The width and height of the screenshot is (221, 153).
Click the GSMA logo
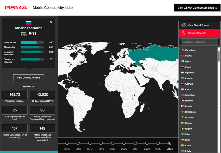pos(16,8)
